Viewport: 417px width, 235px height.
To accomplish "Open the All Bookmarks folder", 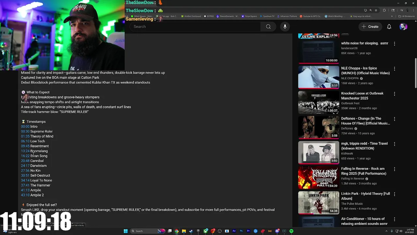I will (407, 16).
